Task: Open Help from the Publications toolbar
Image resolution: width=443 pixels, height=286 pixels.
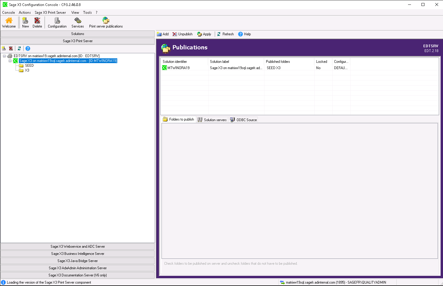Action: (244, 34)
